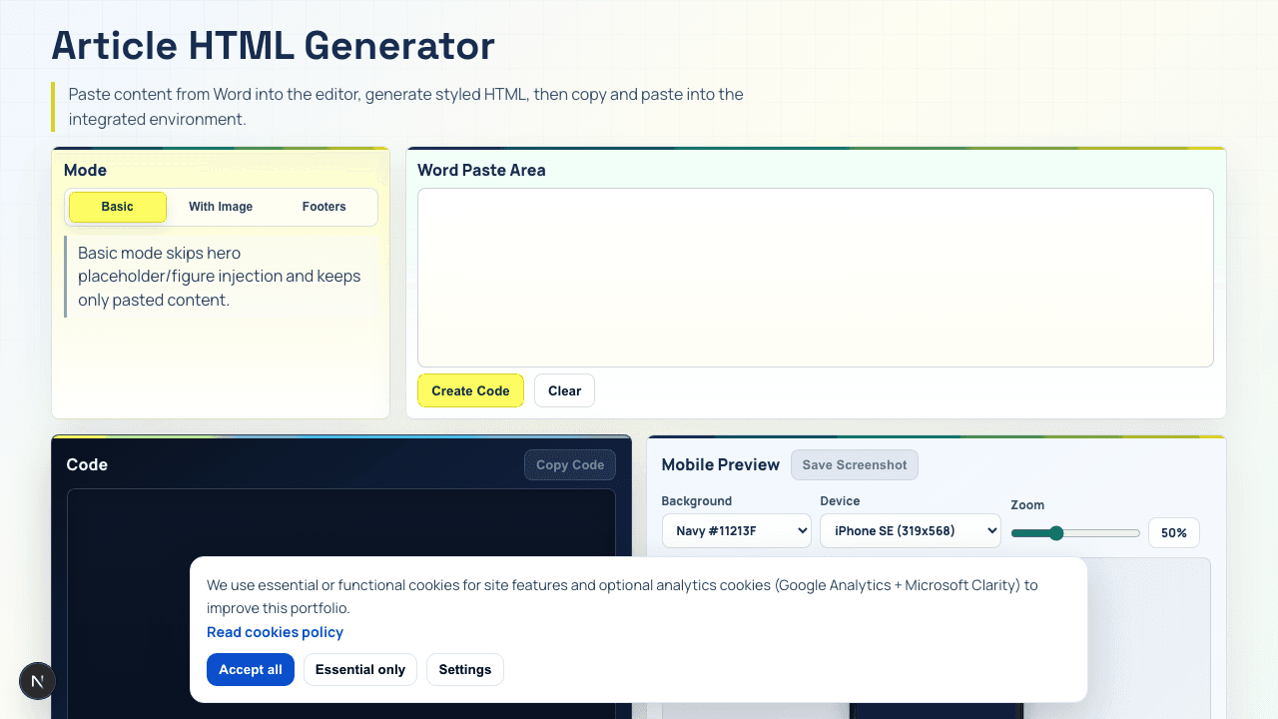Click inside the Code output area

pyautogui.click(x=341, y=603)
